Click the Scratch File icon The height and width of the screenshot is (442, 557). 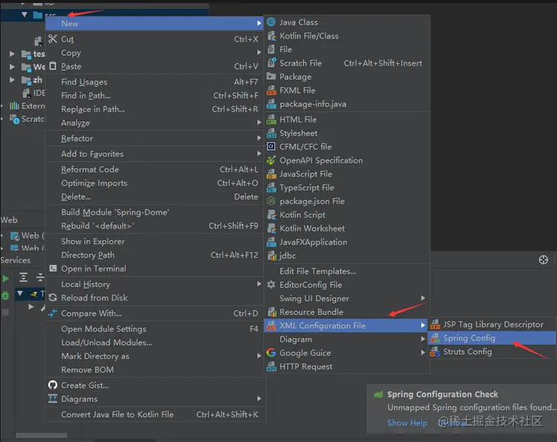[271, 62]
